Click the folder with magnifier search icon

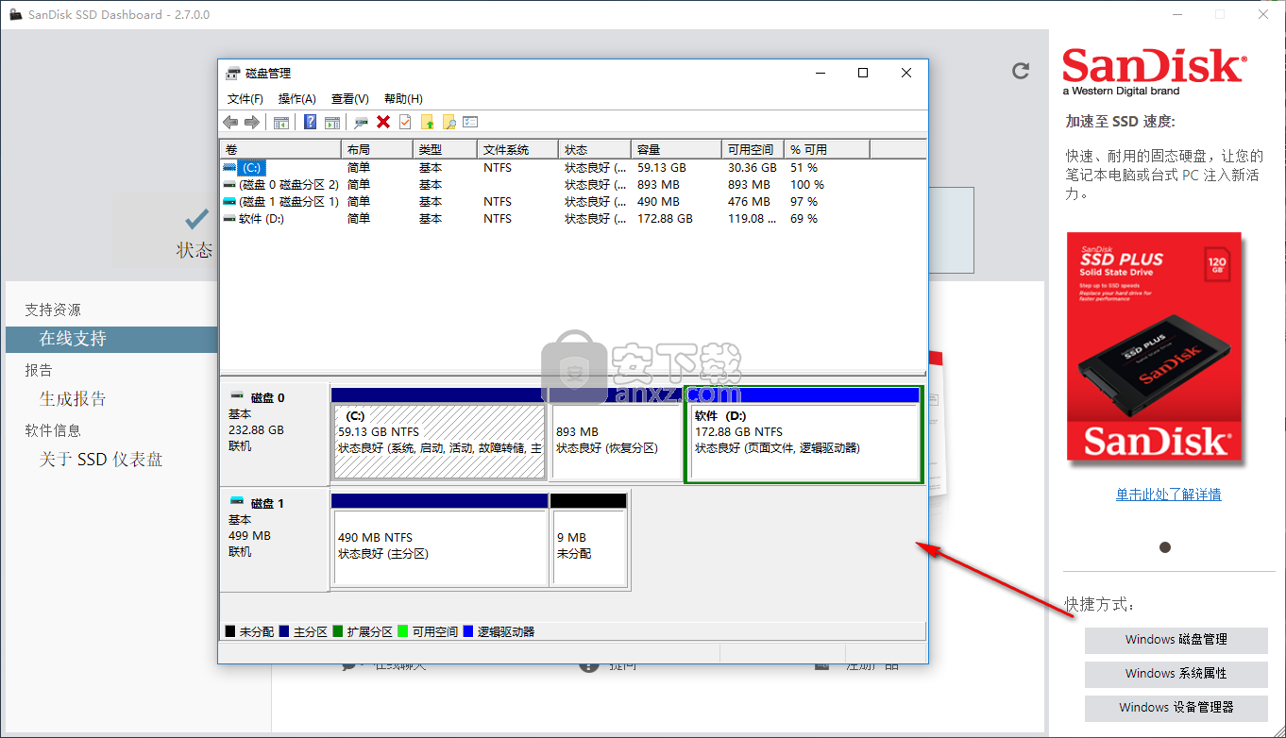click(x=448, y=122)
